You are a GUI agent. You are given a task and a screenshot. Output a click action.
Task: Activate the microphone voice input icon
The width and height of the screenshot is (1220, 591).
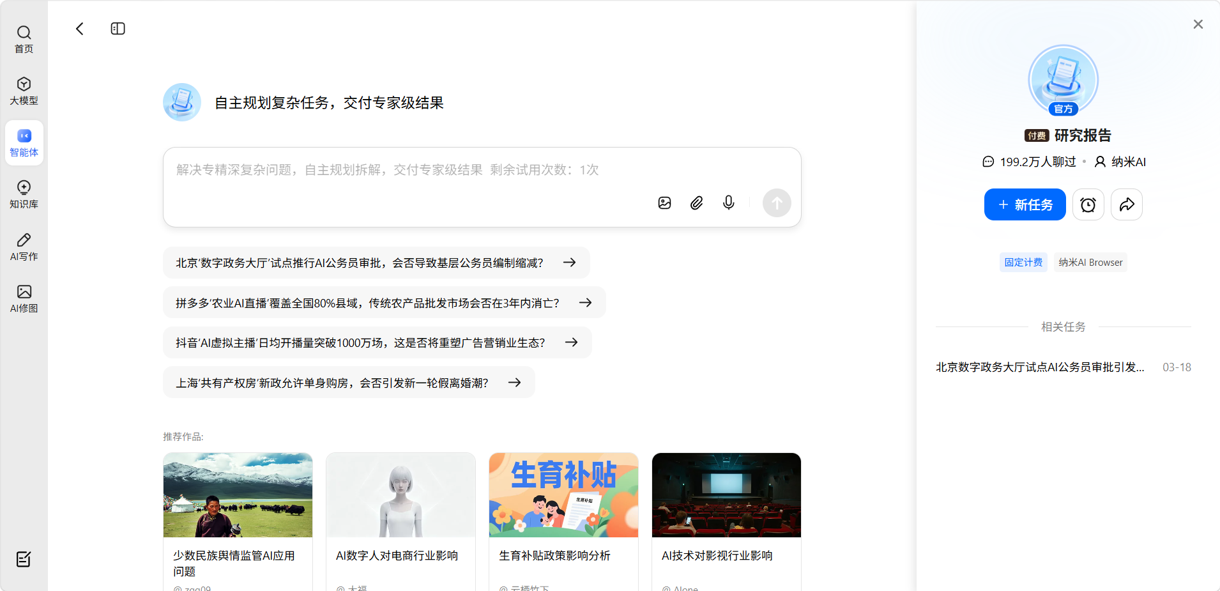click(728, 203)
